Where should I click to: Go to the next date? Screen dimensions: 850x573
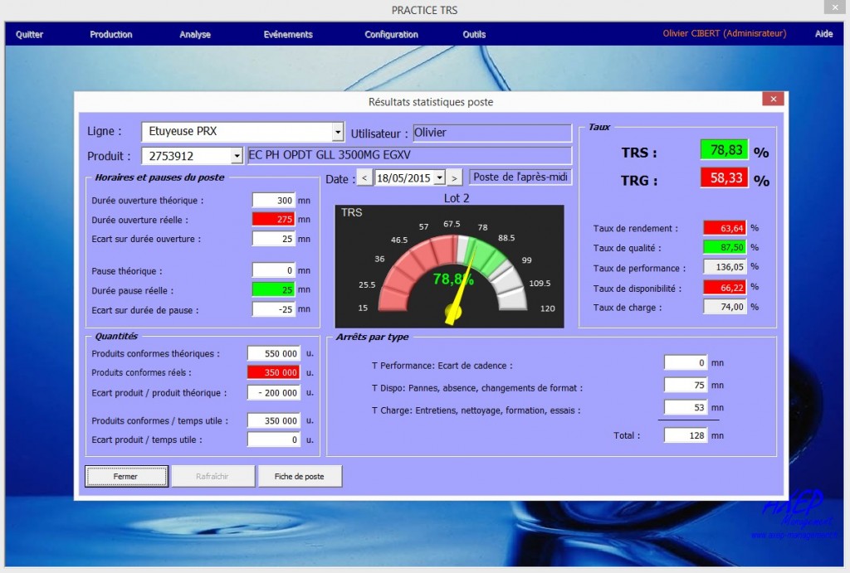coord(454,177)
